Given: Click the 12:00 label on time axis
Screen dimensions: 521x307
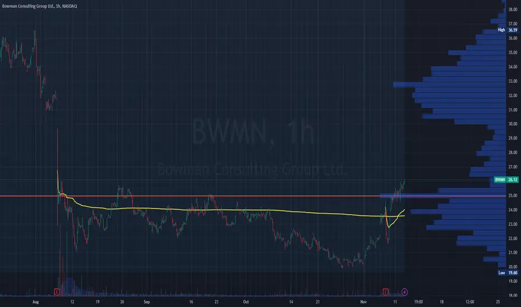Looking at the screenshot, I should click(470, 302).
